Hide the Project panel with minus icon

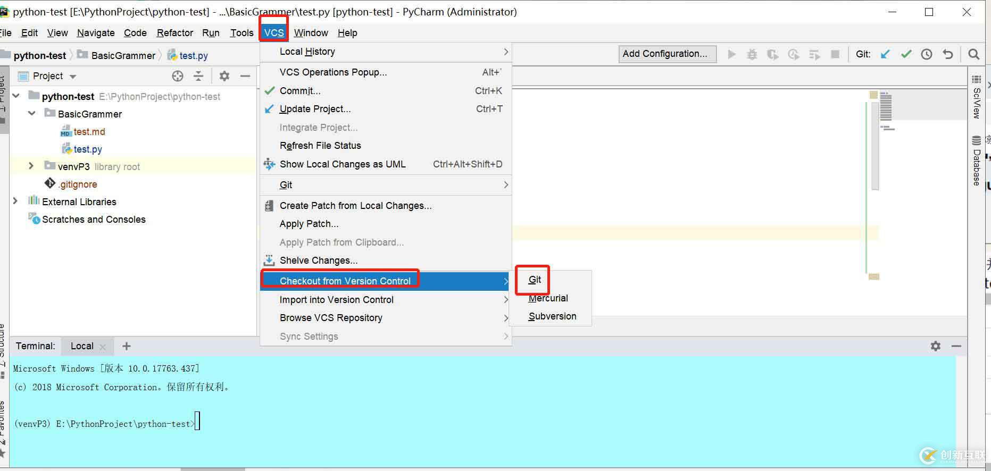[245, 76]
